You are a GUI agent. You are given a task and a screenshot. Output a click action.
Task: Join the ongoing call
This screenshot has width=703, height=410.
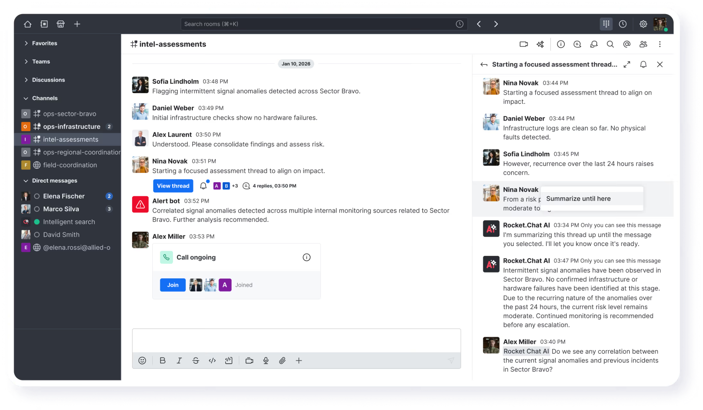tap(173, 285)
